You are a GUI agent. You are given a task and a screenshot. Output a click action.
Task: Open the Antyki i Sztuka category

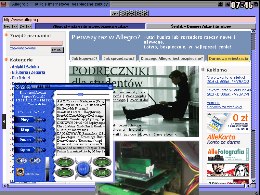pos(25,67)
